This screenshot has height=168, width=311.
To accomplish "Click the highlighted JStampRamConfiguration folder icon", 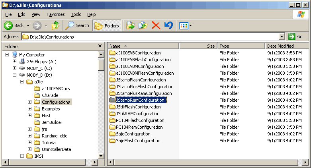I will point(112,100).
